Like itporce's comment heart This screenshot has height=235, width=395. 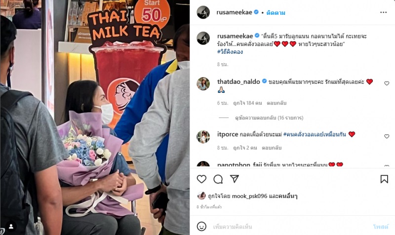pos(387,136)
